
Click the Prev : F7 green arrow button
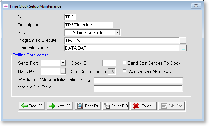tap(32, 106)
